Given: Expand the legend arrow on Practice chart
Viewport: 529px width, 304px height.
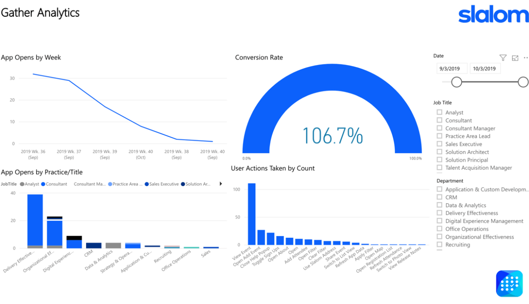Looking at the screenshot, I should point(220,184).
